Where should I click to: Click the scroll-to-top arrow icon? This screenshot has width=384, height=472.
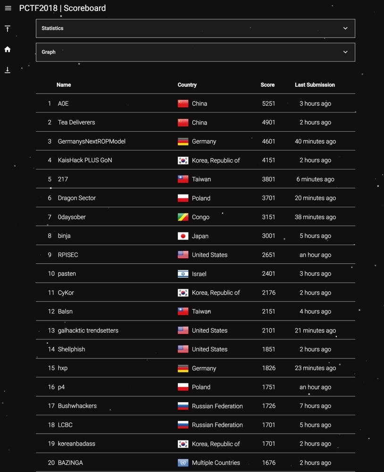click(x=8, y=29)
